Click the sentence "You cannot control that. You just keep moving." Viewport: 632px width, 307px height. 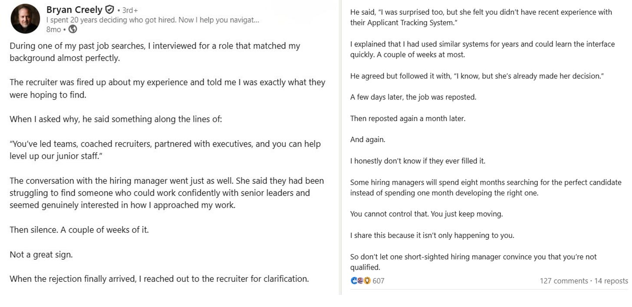pos(427,214)
